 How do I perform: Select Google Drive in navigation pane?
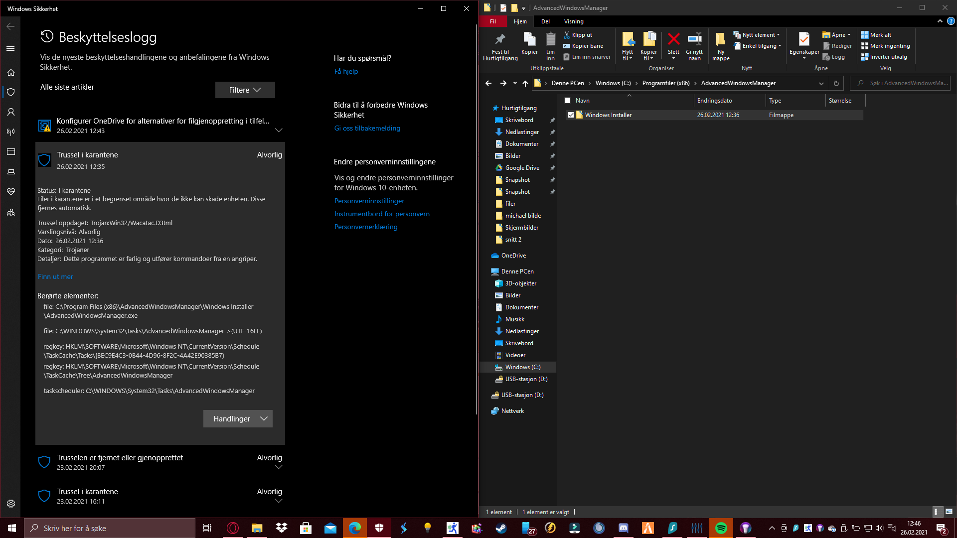point(522,168)
